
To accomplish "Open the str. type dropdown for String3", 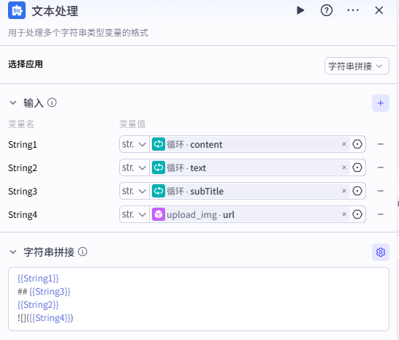I will 134,191.
